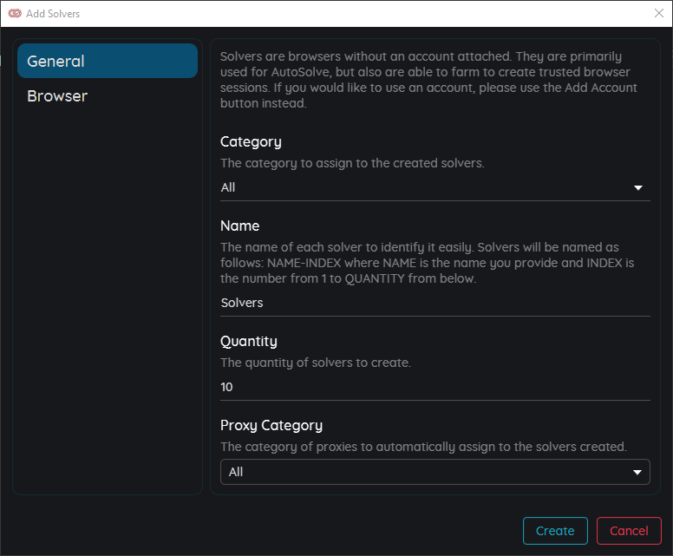Focus the Quantity field showing 10
This screenshot has width=673, height=556.
(435, 387)
